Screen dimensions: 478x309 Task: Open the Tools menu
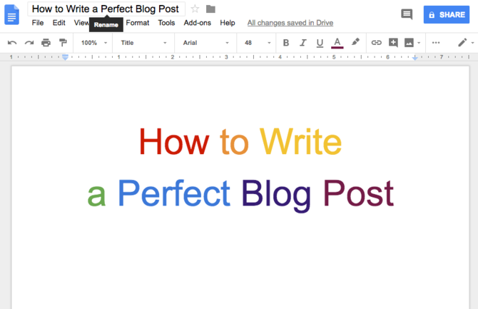(x=166, y=23)
